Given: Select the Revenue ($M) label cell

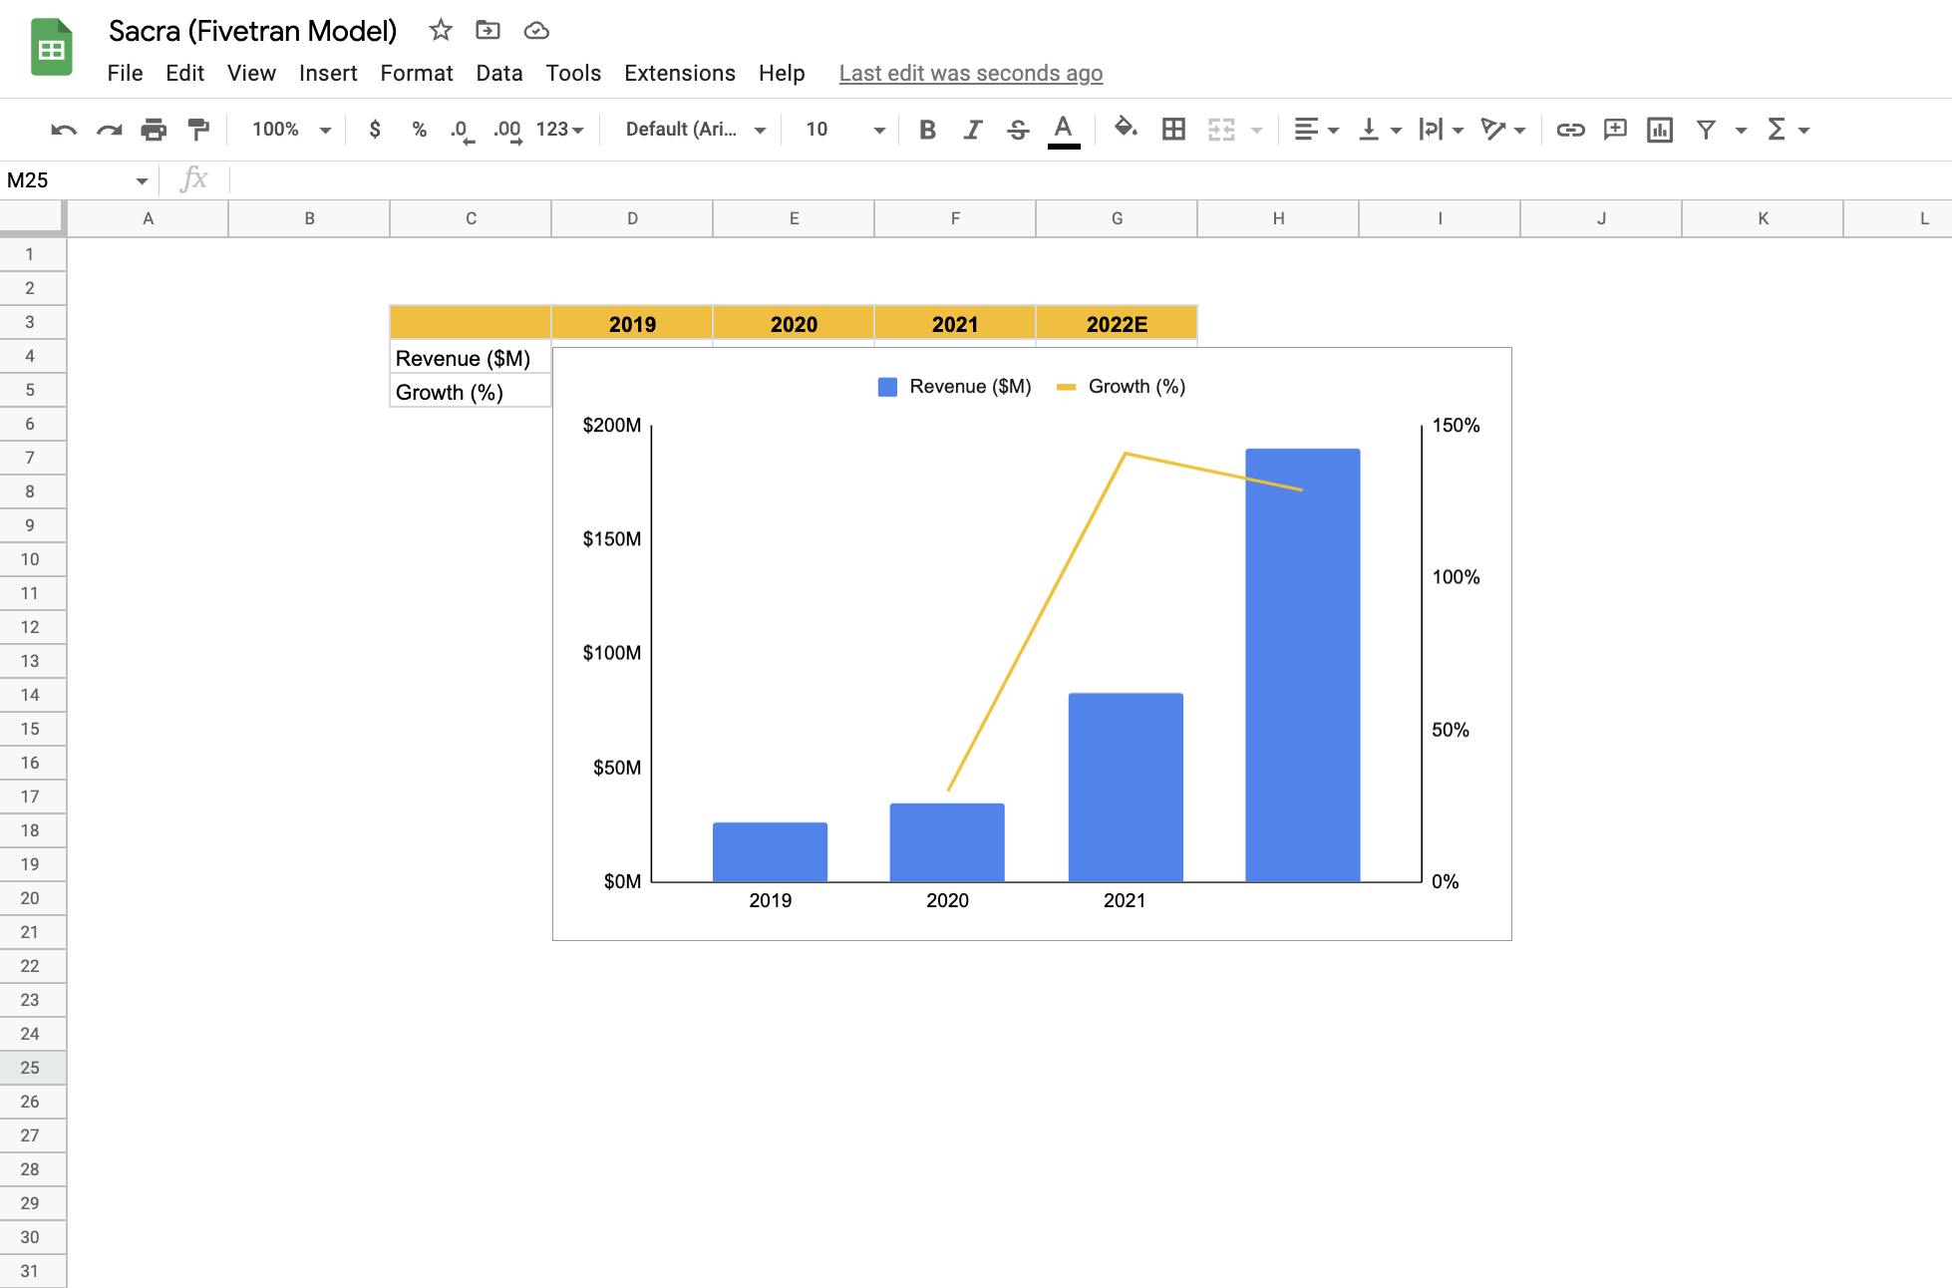Looking at the screenshot, I should pos(471,358).
